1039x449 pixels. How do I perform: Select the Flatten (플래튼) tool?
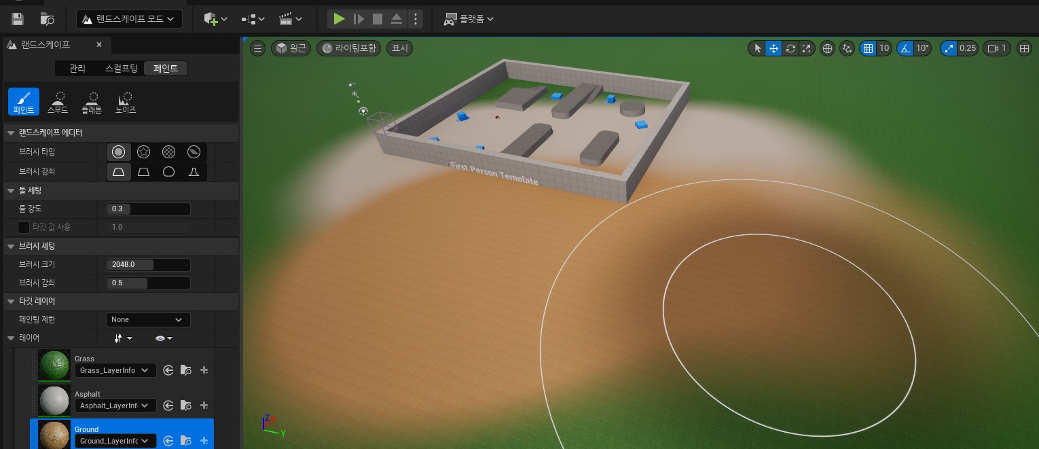[x=92, y=101]
